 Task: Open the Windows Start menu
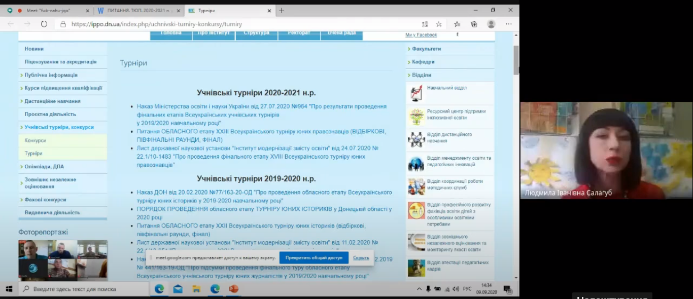point(9,289)
